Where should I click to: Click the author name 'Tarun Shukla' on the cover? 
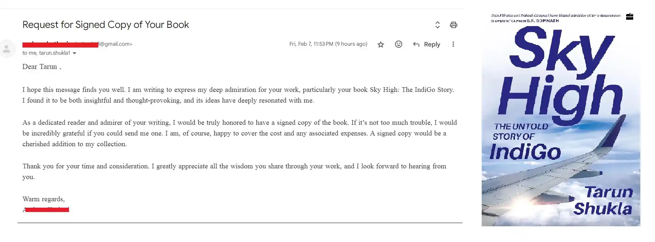[x=603, y=201]
